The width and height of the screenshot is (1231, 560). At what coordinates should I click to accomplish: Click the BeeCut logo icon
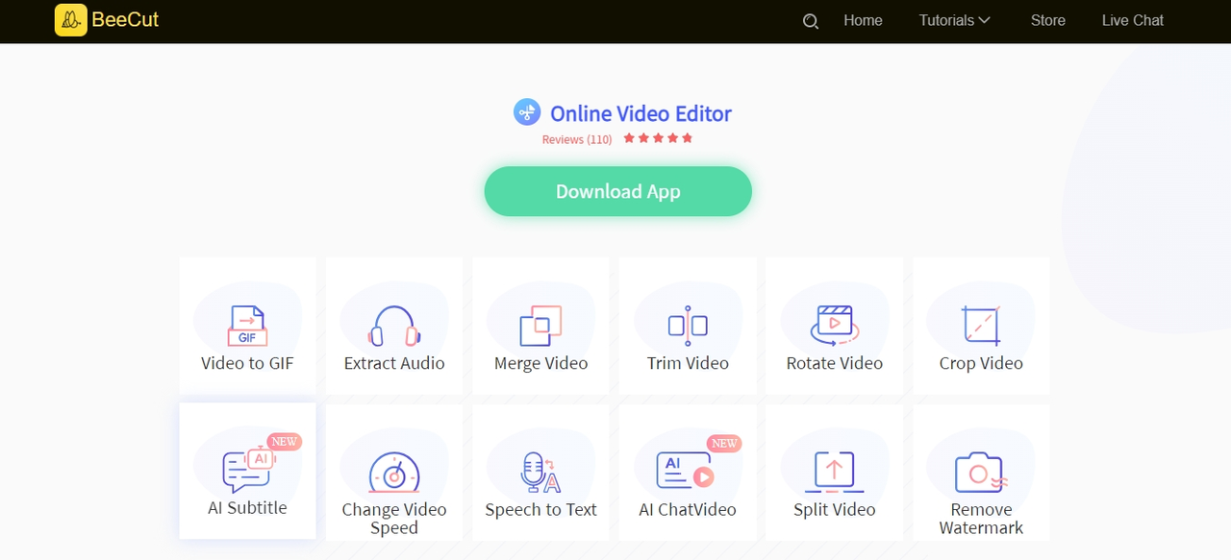71,20
